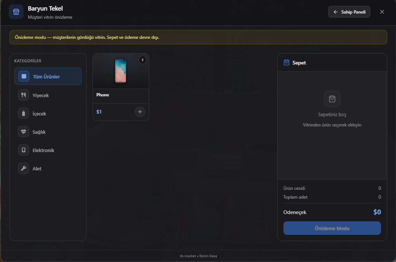The width and height of the screenshot is (396, 262).
Task: Close the storefront preview window
Action: pos(382,12)
